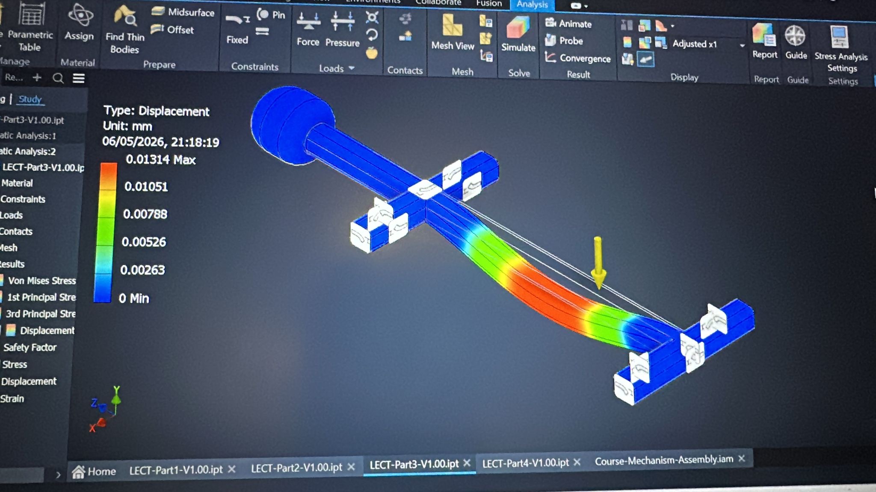Viewport: 876px width, 492px height.
Task: Click the Assign material icon
Action: 79,22
